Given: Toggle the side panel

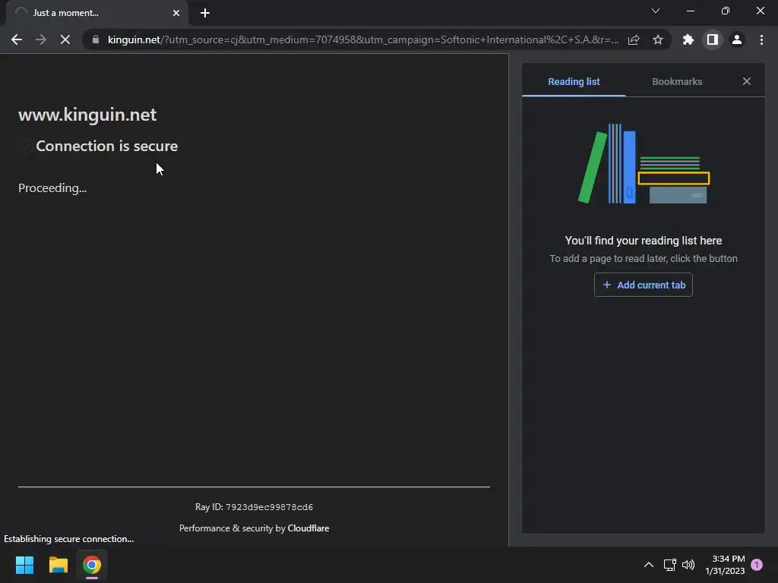Looking at the screenshot, I should pyautogui.click(x=713, y=39).
